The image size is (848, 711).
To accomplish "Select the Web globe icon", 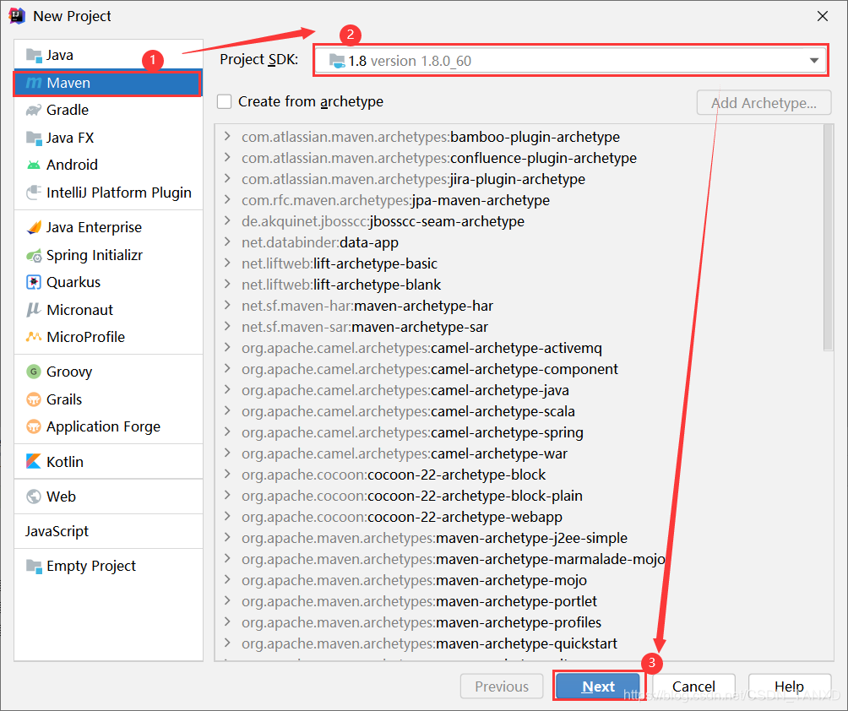I will click(34, 497).
